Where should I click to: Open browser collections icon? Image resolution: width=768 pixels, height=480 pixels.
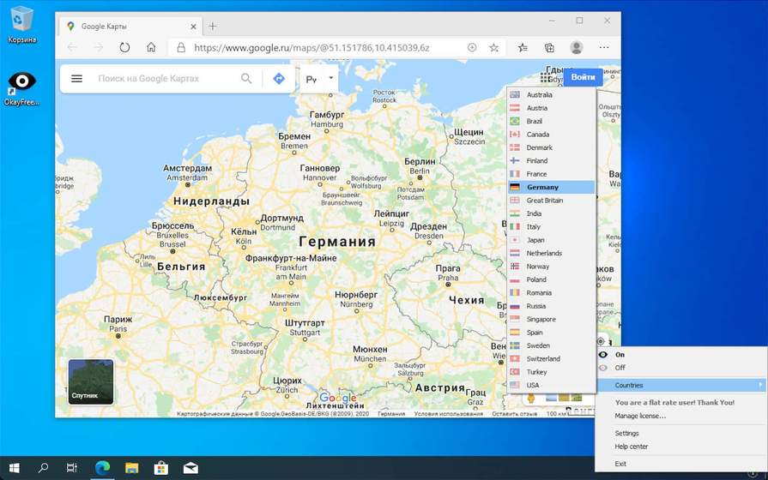pyautogui.click(x=549, y=47)
